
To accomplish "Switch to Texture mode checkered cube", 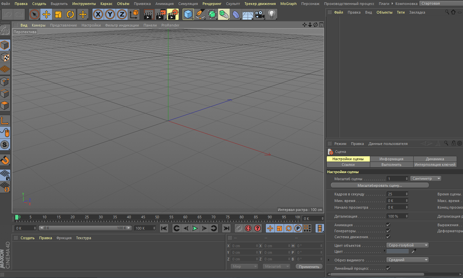I will pyautogui.click(x=5, y=57).
